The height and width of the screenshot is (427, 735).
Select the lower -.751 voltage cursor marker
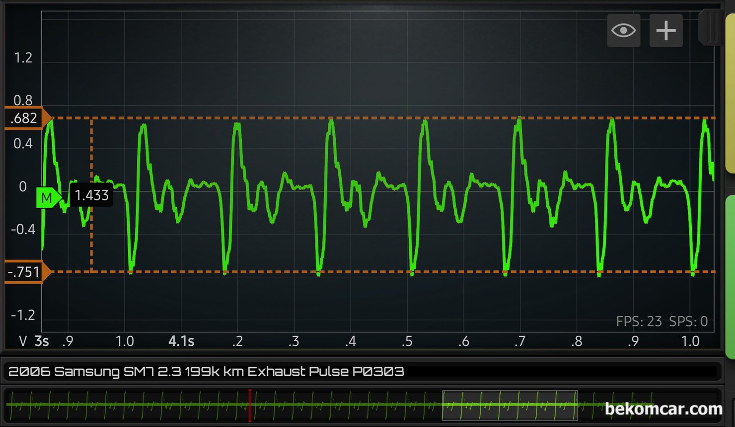(26, 272)
